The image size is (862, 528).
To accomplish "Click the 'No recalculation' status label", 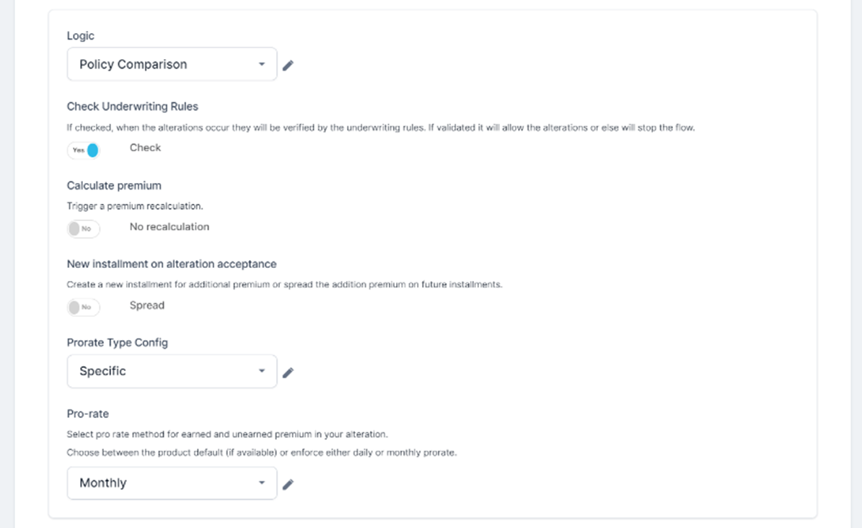I will pyautogui.click(x=170, y=226).
